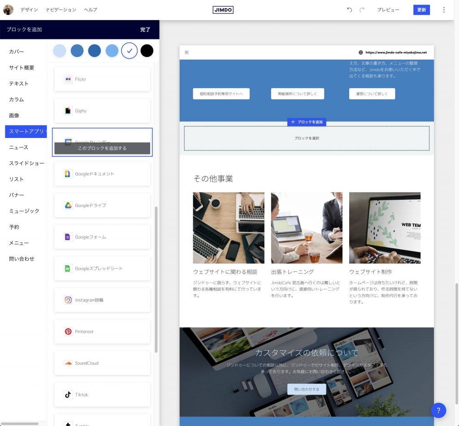Viewport: 459px width, 426px height.
Task: Click the Google Forms icon
Action: 68,237
